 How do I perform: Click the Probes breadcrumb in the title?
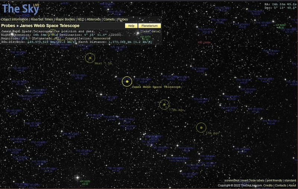8,26
